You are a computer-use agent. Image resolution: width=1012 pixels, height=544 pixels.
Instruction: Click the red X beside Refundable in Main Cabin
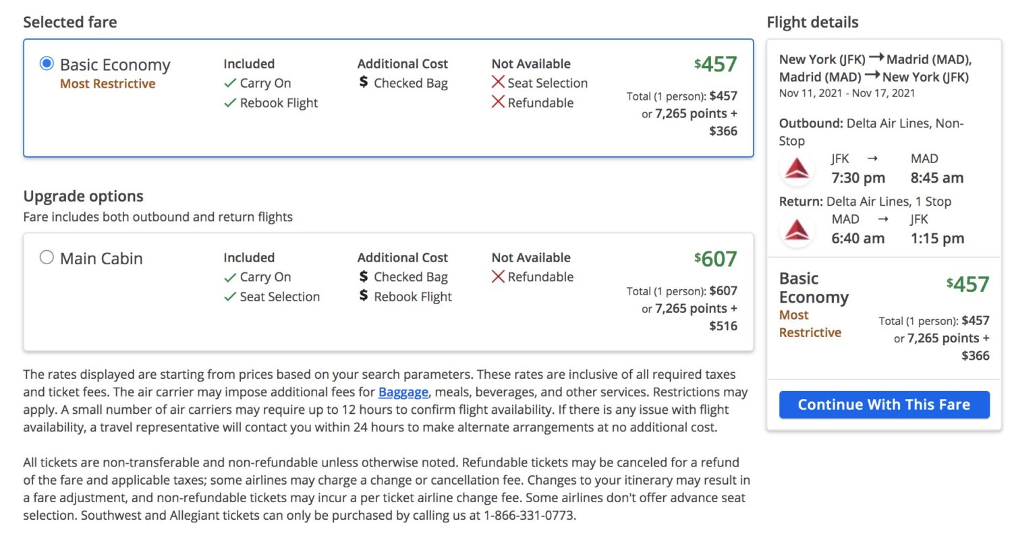click(497, 276)
